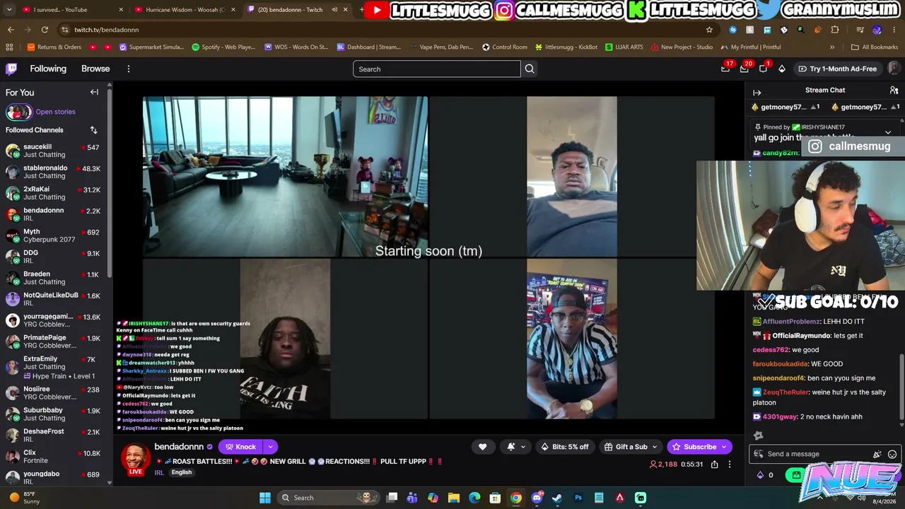
Task: Click the Twitch search field
Action: [x=437, y=69]
